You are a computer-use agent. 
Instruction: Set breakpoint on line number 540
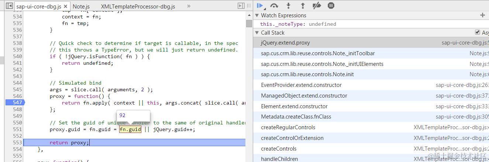click(x=17, y=56)
